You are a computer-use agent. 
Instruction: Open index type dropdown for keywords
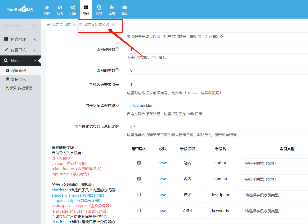pyautogui.click(x=274, y=211)
